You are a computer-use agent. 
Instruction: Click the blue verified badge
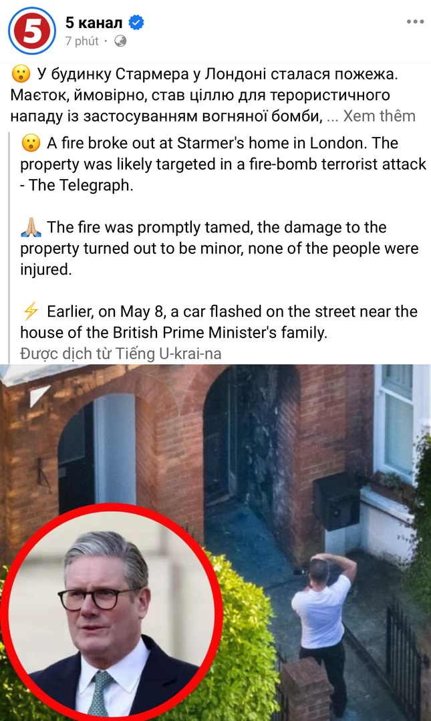[136, 22]
